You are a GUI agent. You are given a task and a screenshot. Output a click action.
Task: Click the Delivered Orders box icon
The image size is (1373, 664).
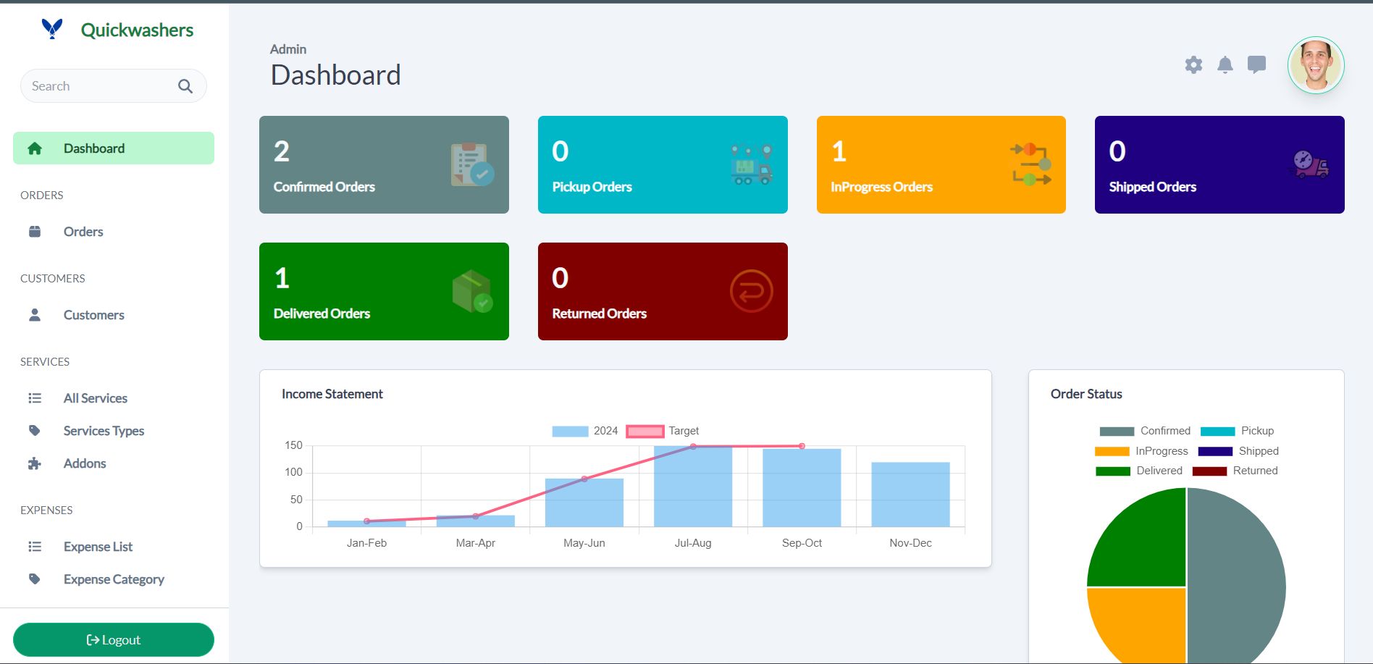click(471, 291)
